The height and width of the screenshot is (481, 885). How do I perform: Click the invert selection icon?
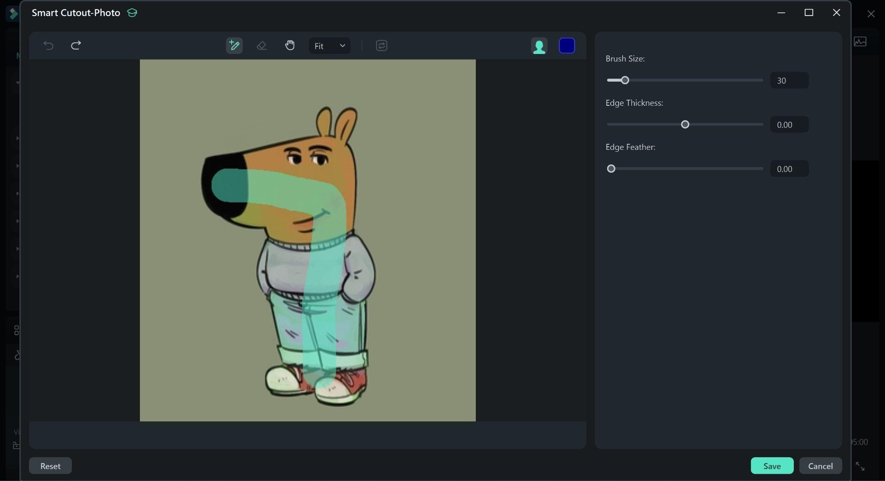pos(382,45)
